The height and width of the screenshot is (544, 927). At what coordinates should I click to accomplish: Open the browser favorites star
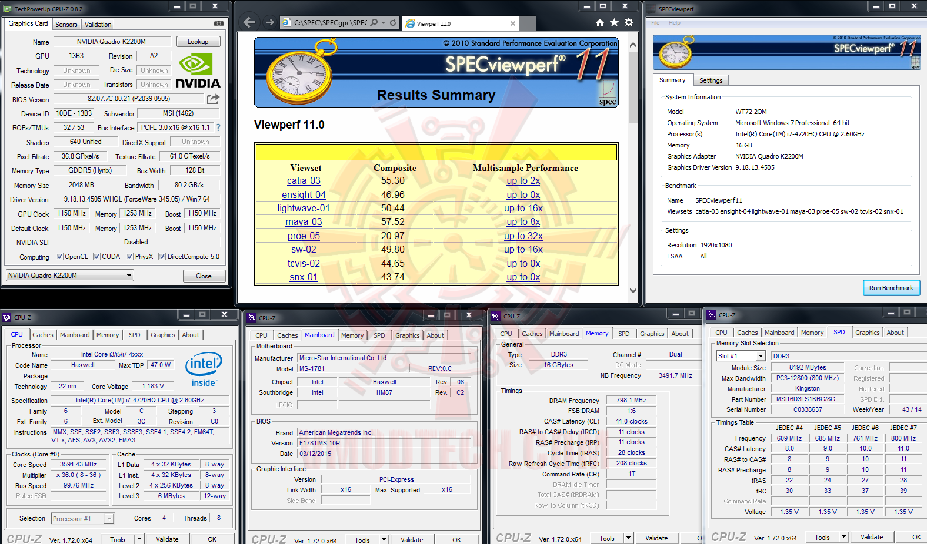[x=614, y=22]
